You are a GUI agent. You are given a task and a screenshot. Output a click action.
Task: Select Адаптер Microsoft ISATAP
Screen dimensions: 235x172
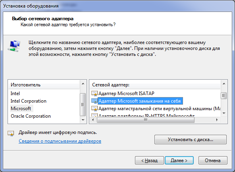126,94
